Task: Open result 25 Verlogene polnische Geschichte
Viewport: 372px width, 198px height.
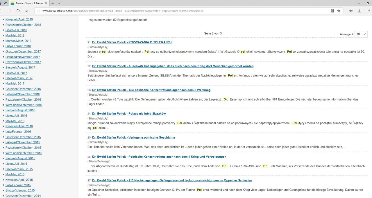Action: pyautogui.click(x=133, y=137)
